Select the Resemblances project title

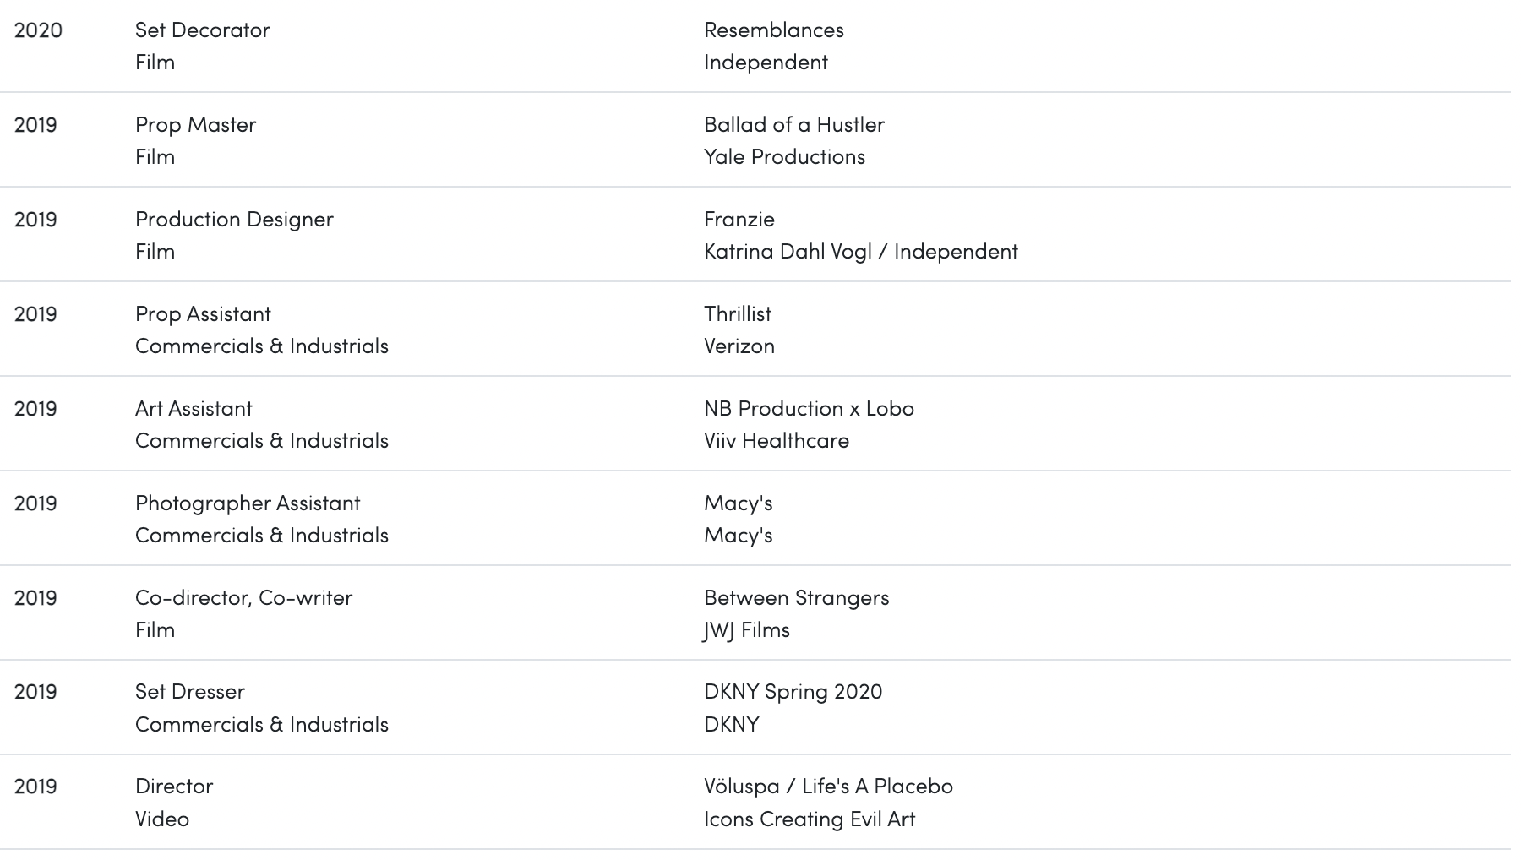coord(773,30)
